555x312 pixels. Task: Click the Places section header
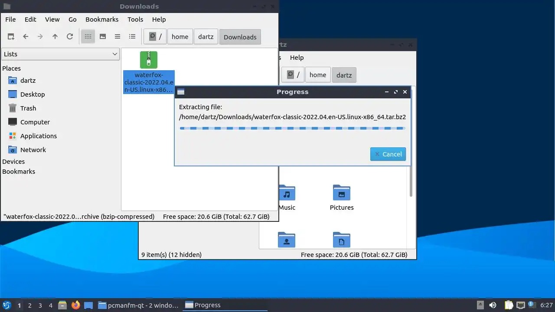(x=11, y=68)
